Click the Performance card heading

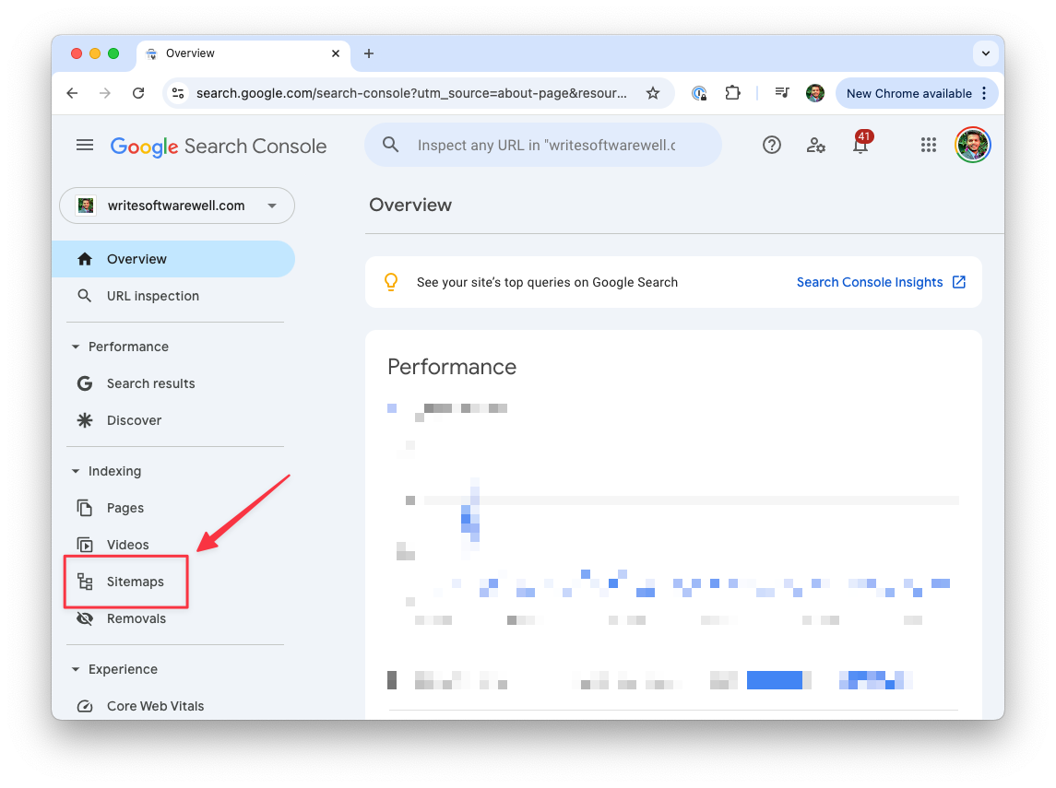point(452,367)
